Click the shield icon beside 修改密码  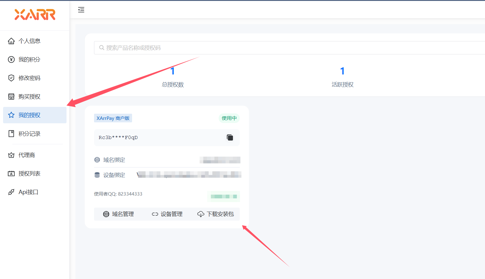coord(11,78)
